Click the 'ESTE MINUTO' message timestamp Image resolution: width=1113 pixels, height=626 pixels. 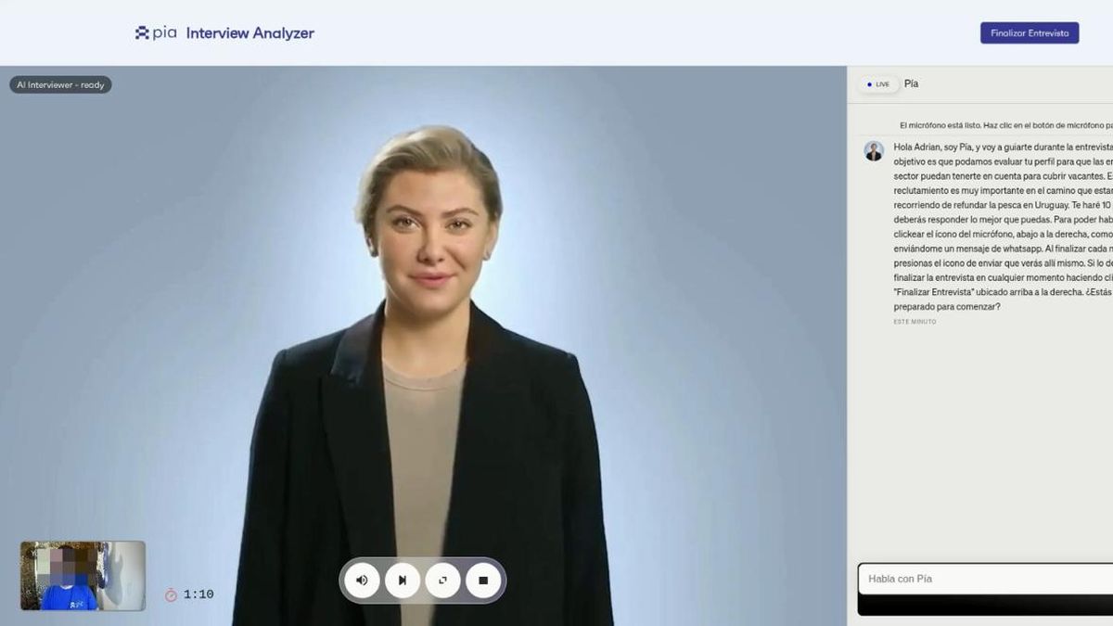[915, 322]
